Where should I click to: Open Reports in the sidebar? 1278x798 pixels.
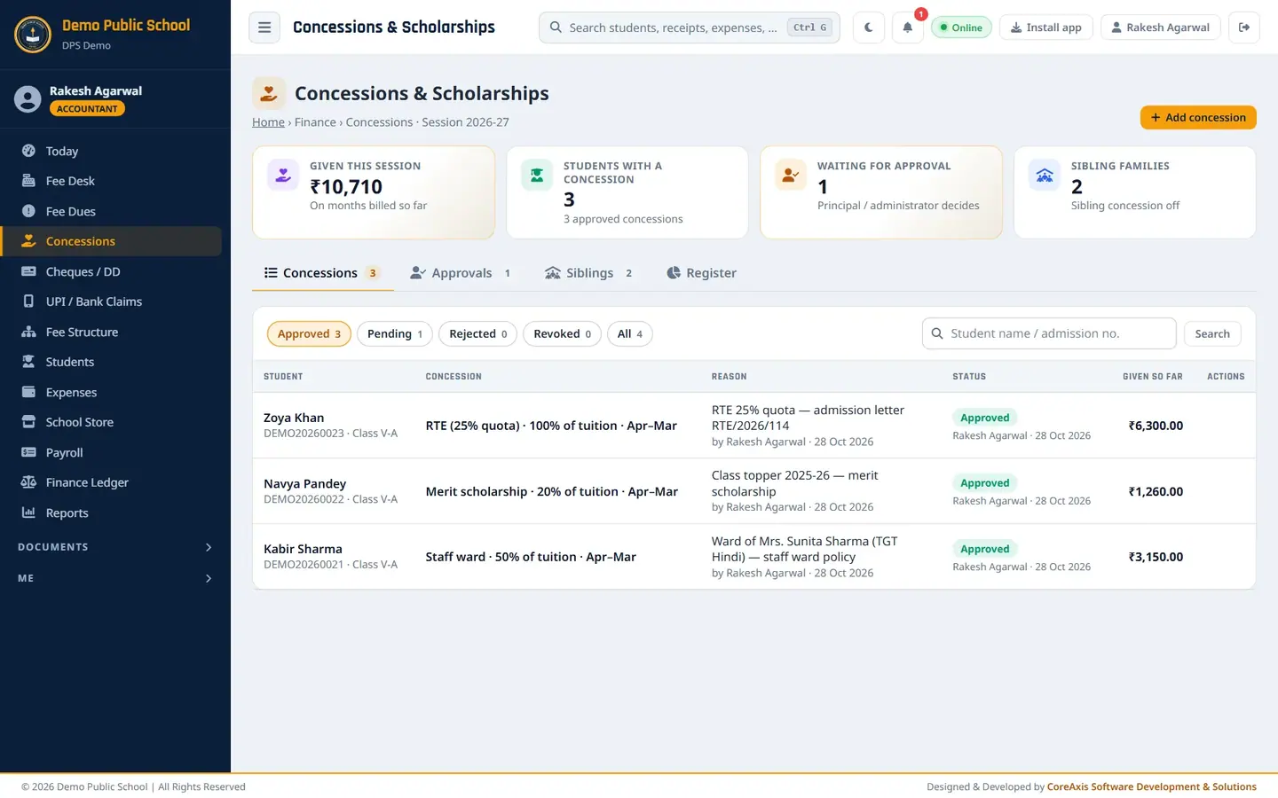click(111, 512)
